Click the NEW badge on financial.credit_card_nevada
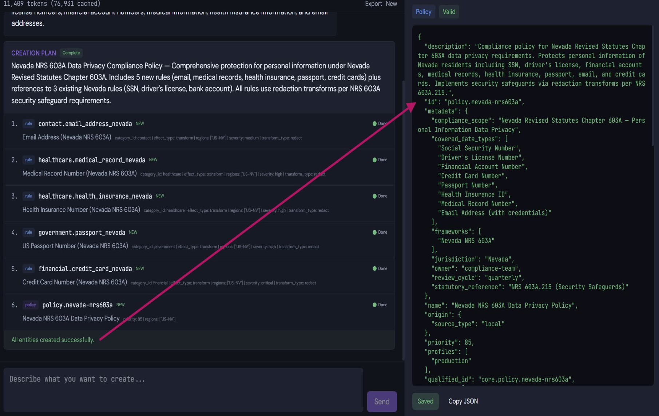Screen dimensions: 659x416 click(x=140, y=268)
